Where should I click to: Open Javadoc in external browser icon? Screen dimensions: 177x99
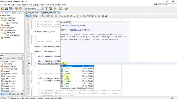pos(67,22)
